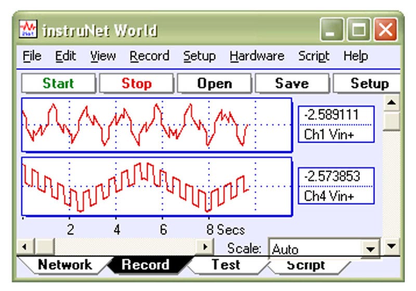The height and width of the screenshot is (291, 416).
Task: Click the green Start button
Action: pyautogui.click(x=58, y=84)
